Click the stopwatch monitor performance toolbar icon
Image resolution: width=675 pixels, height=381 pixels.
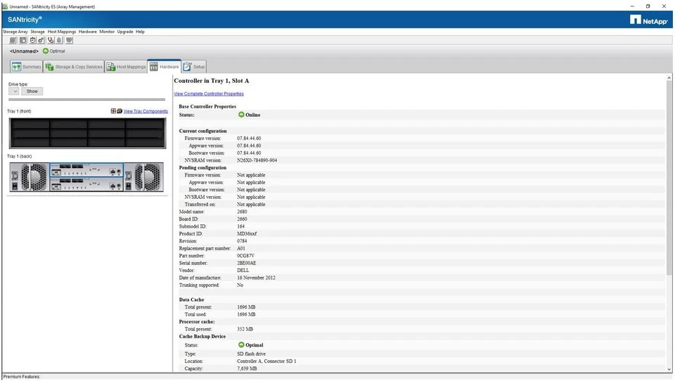(32, 40)
